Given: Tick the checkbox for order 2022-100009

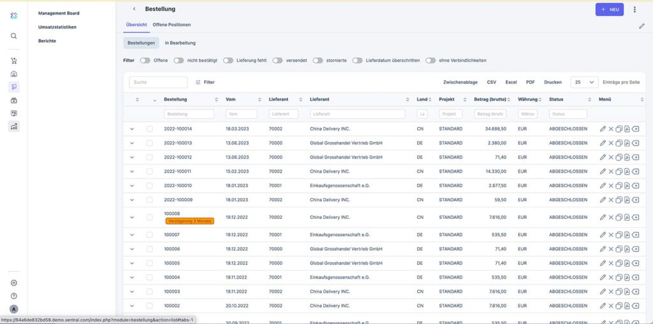Looking at the screenshot, I should point(149,200).
